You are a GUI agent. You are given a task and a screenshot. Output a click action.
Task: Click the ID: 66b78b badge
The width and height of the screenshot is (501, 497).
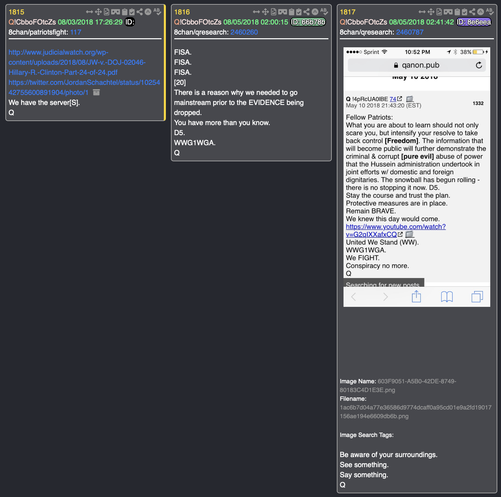pyautogui.click(x=308, y=22)
